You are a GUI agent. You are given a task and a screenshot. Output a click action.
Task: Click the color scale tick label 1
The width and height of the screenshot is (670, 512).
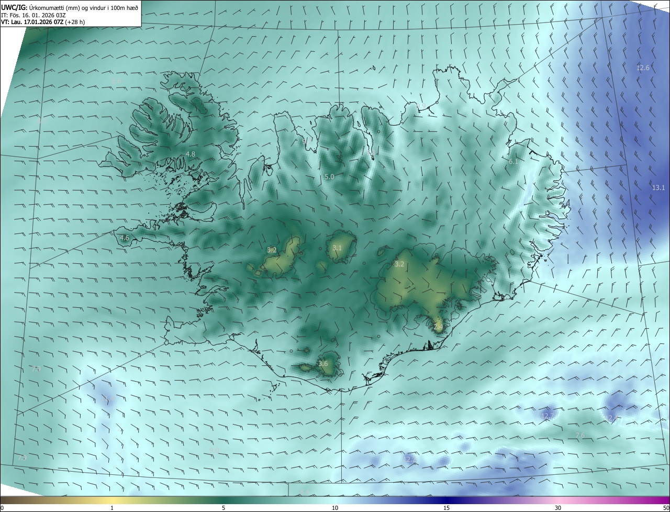tap(112, 508)
